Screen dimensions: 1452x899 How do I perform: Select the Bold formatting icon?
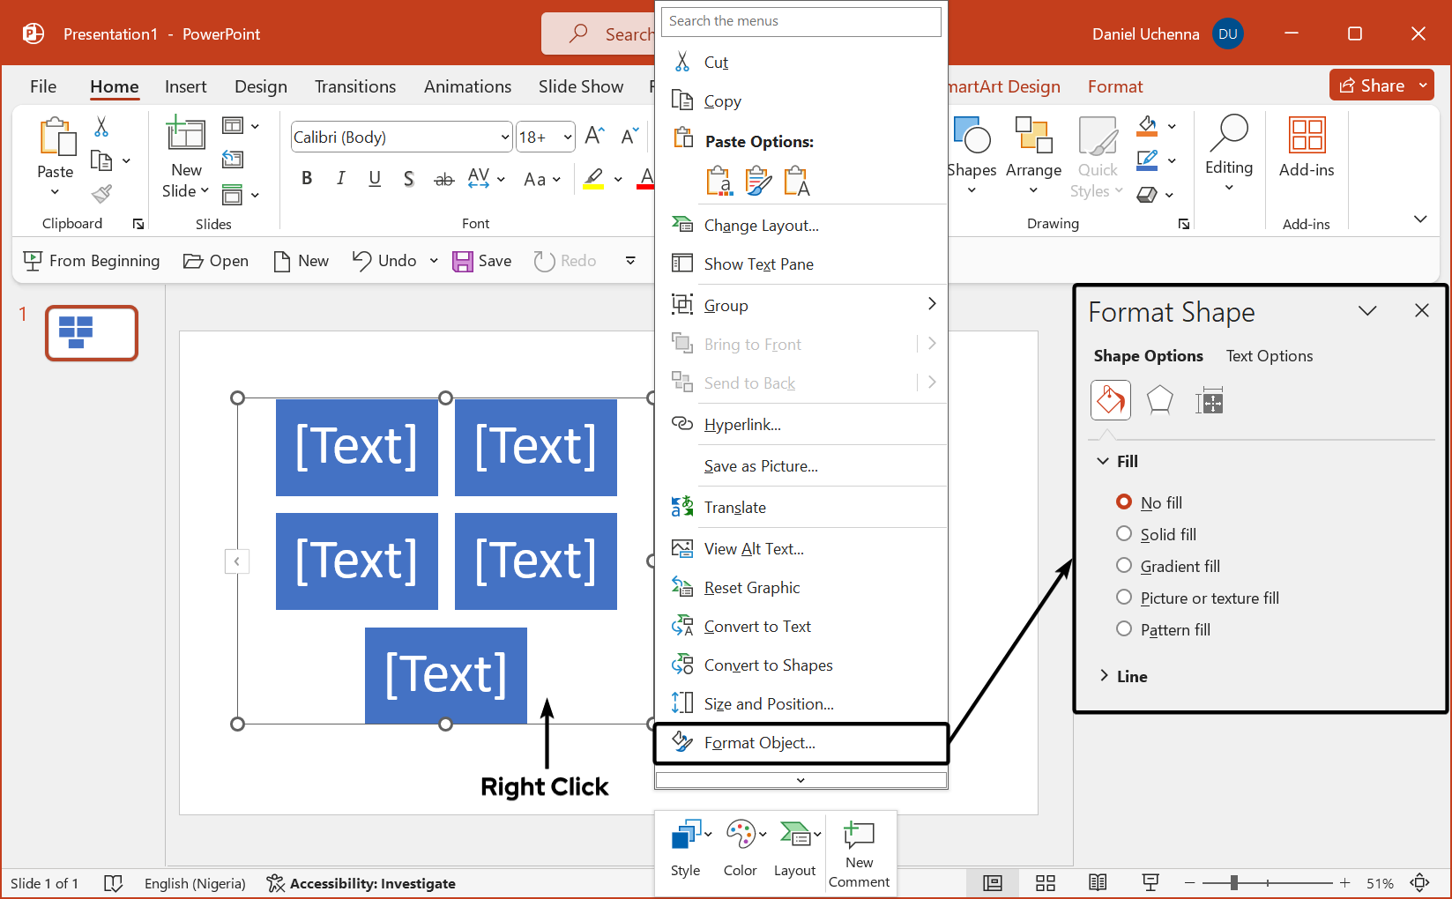click(x=306, y=177)
